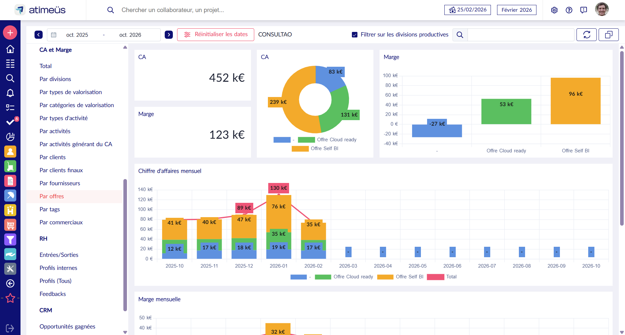Open the help question mark icon
The height and width of the screenshot is (335, 625).
point(569,10)
